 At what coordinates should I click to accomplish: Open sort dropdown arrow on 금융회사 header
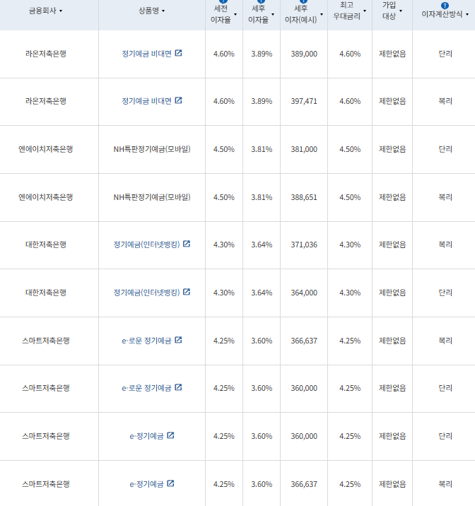click(x=61, y=11)
